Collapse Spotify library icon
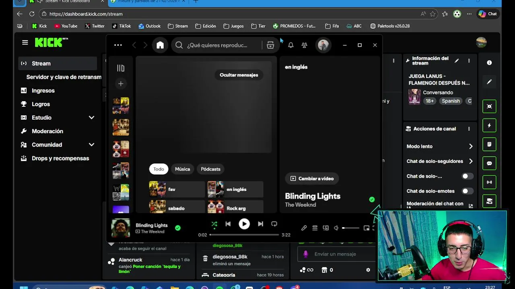This screenshot has width=515, height=289. pyautogui.click(x=121, y=68)
